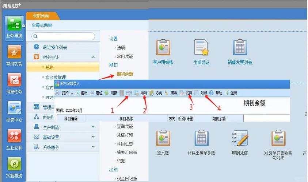Click 结转 toolbar button
308x182 pixels.
141,93
